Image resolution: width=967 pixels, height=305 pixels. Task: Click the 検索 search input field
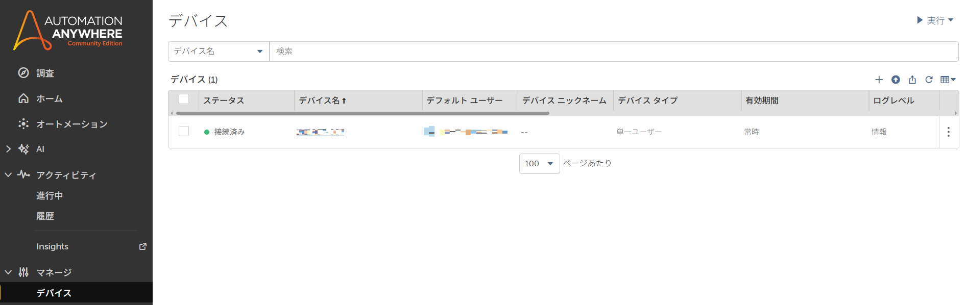click(613, 52)
